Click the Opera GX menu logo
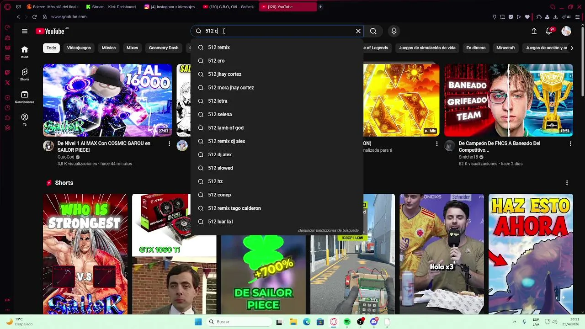The height and width of the screenshot is (329, 585). (7, 7)
